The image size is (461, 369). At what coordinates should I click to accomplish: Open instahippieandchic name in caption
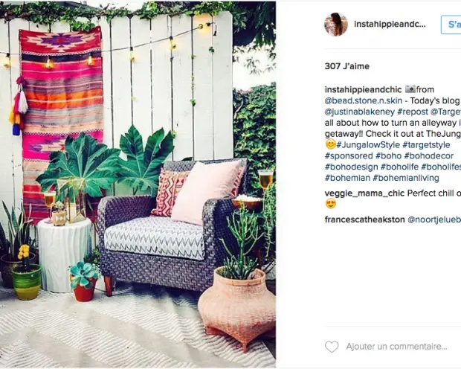tap(363, 89)
